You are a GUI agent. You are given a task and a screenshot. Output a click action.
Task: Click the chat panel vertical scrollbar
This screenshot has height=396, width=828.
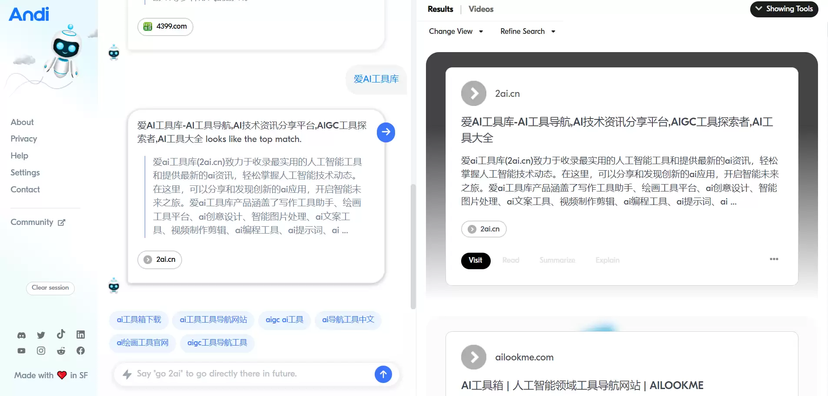(x=413, y=246)
